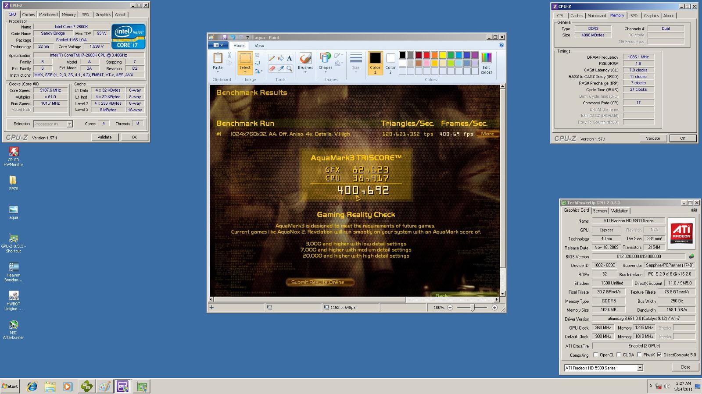Click the Crop icon in Image group
Screen dimensions: 702x394
(258, 55)
